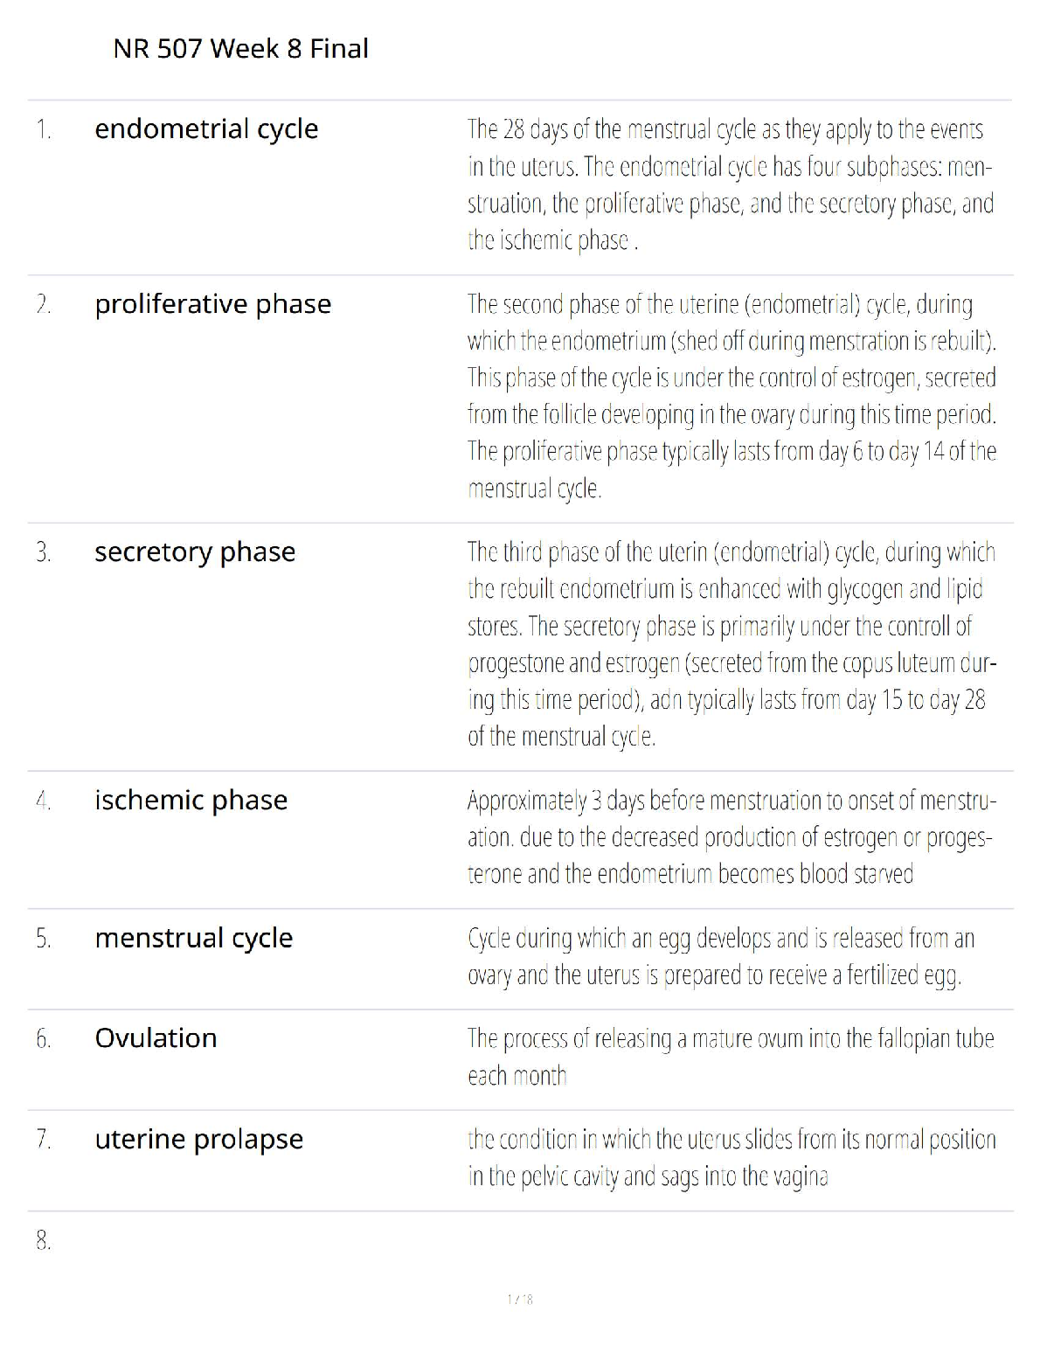Click the ischemic phase definition text
This screenshot has height=1346, width=1040.
click(730, 837)
